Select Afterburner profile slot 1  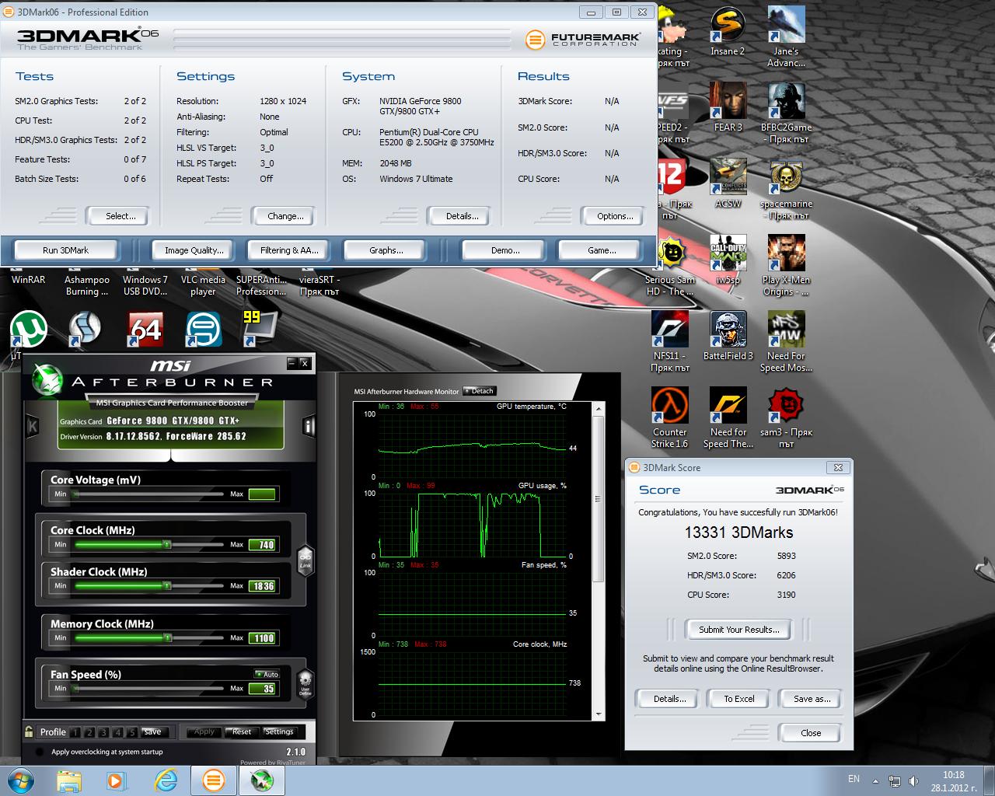(x=75, y=732)
